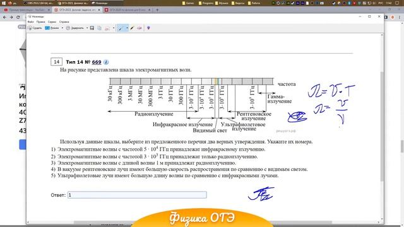404x227 pixels.
Task: Click the task number link 669
Action: tap(97, 62)
